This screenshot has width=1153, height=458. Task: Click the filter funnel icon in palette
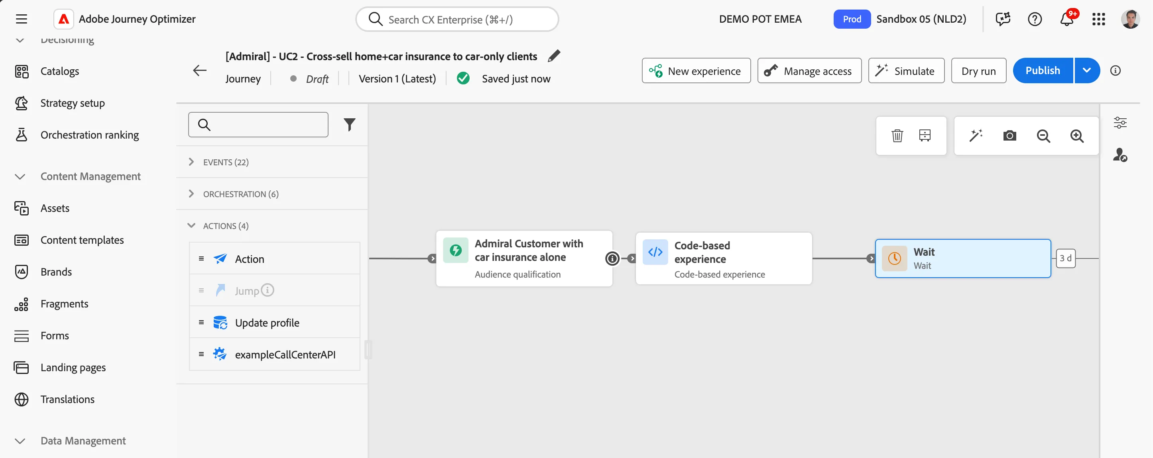point(350,124)
